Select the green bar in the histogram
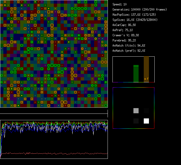 [136, 74]
